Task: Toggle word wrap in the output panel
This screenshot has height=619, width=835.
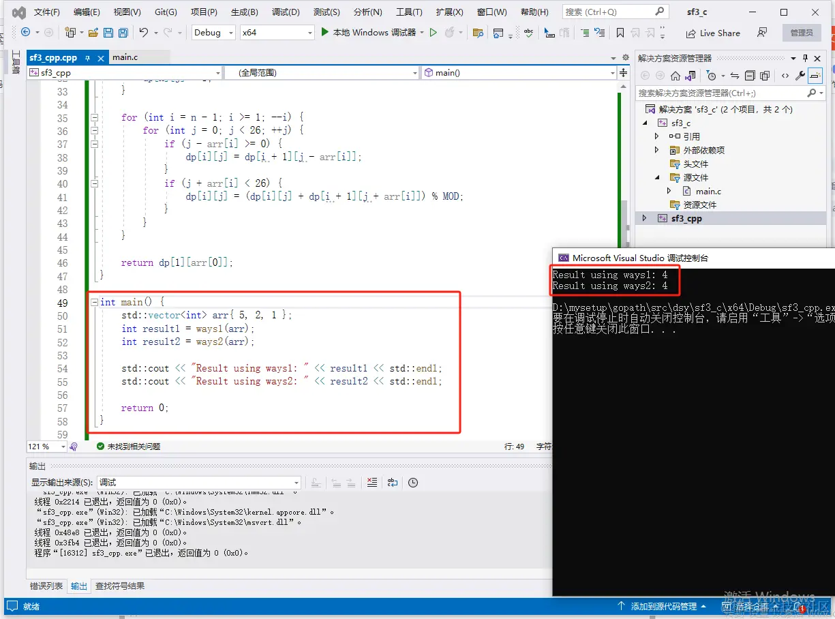Action: [x=392, y=482]
